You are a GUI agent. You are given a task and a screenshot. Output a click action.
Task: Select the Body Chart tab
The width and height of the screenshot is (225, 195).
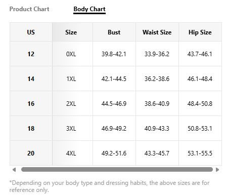click(89, 9)
